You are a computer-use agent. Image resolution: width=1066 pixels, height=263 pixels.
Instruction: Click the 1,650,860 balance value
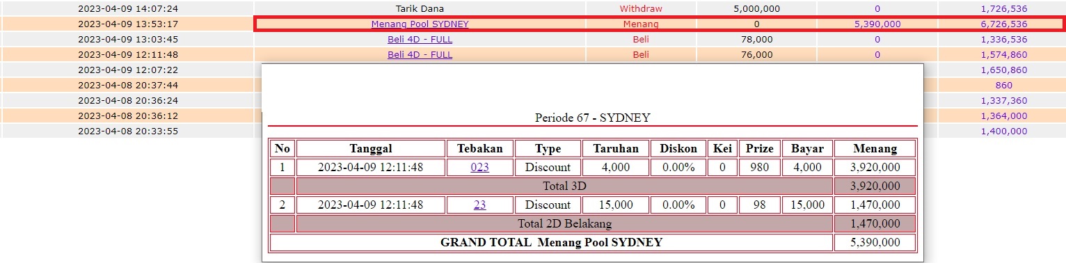pos(1003,70)
